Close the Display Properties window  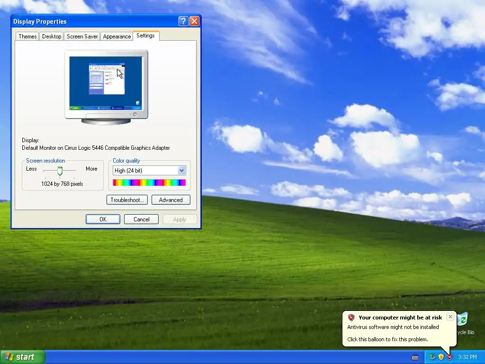click(x=194, y=21)
